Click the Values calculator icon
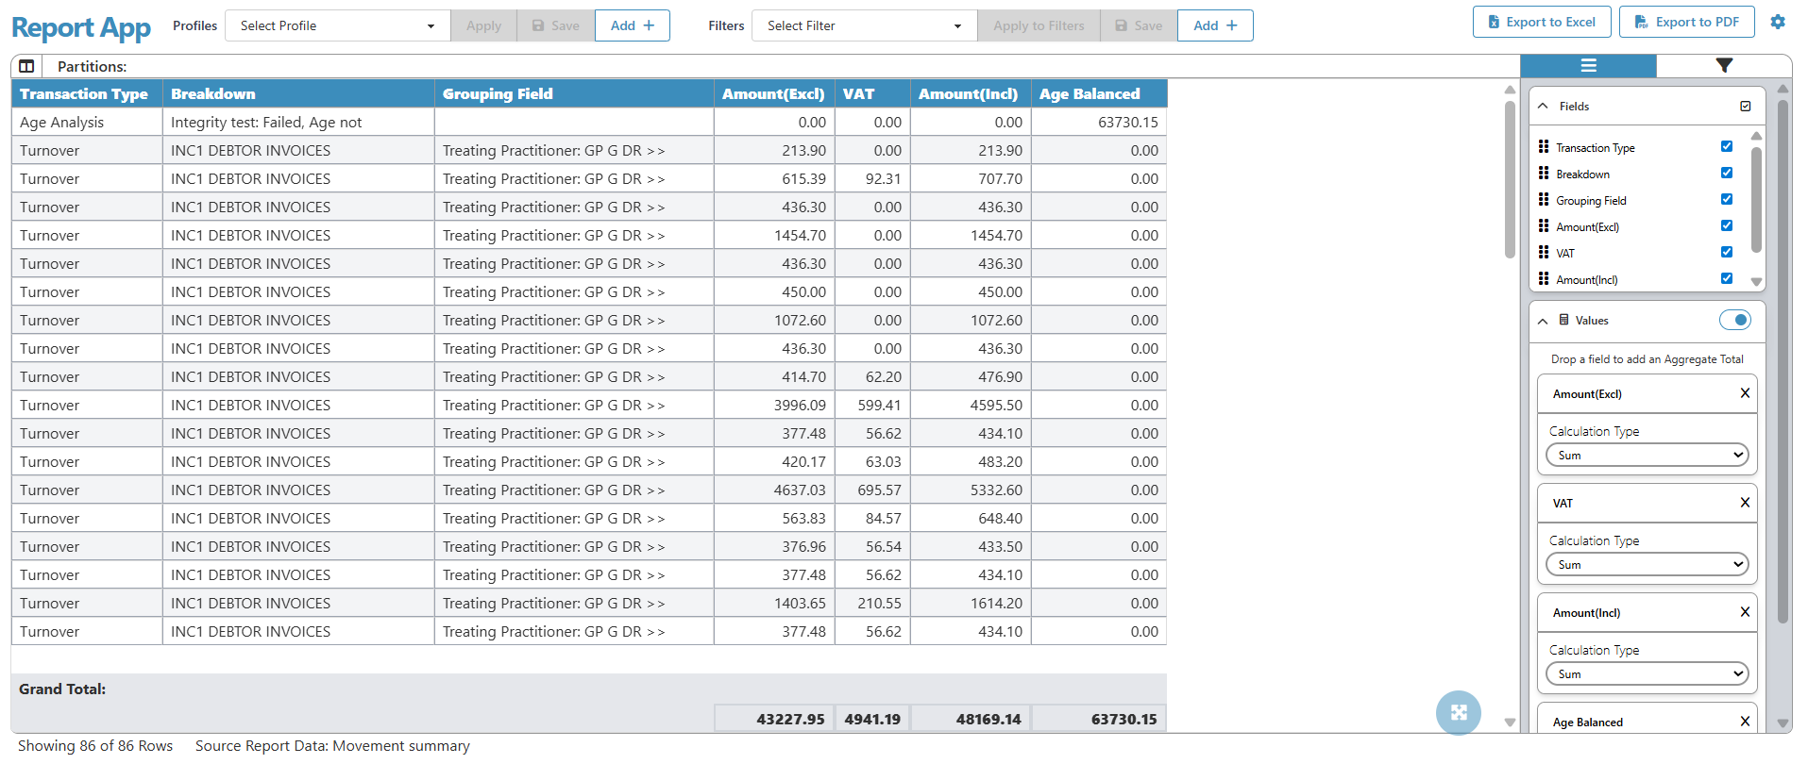 [x=1564, y=320]
